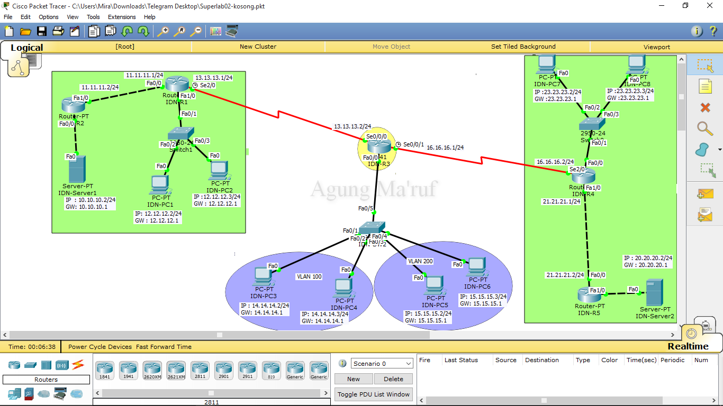Activate the Delete tool red X

pyautogui.click(x=704, y=107)
